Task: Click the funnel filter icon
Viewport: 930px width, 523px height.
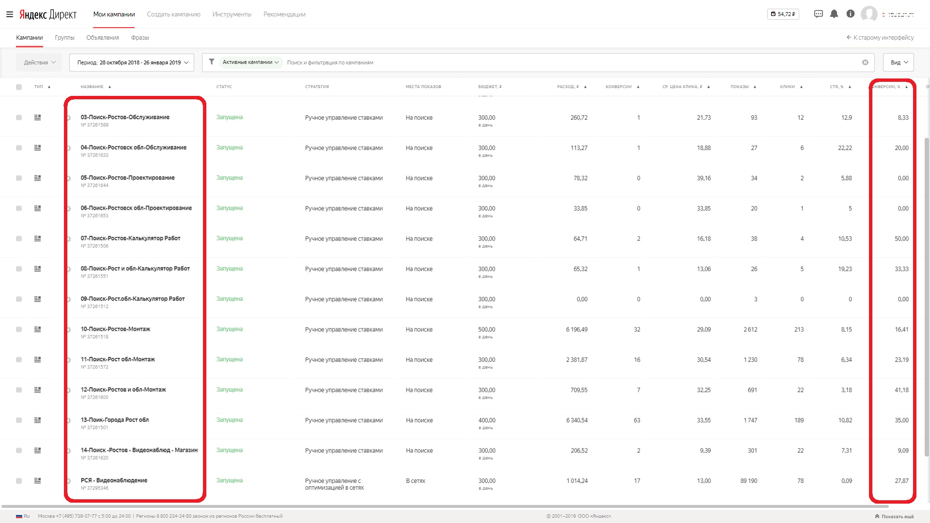Action: [x=212, y=62]
